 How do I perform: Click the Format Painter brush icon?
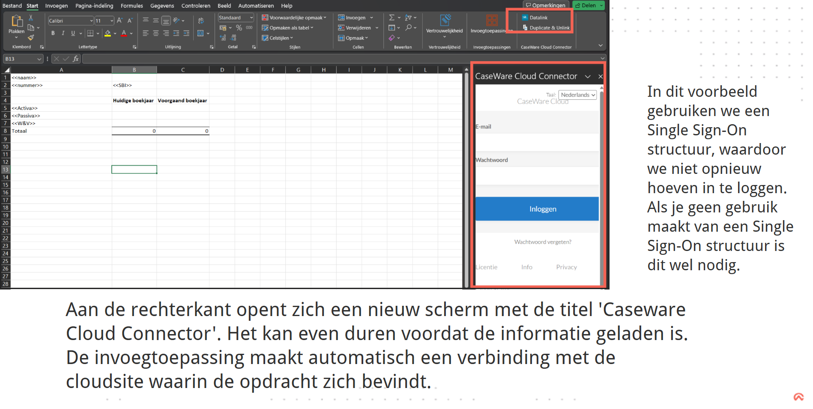[x=31, y=38]
